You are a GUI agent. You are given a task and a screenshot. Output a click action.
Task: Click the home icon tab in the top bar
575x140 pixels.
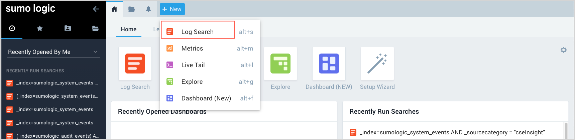114,9
